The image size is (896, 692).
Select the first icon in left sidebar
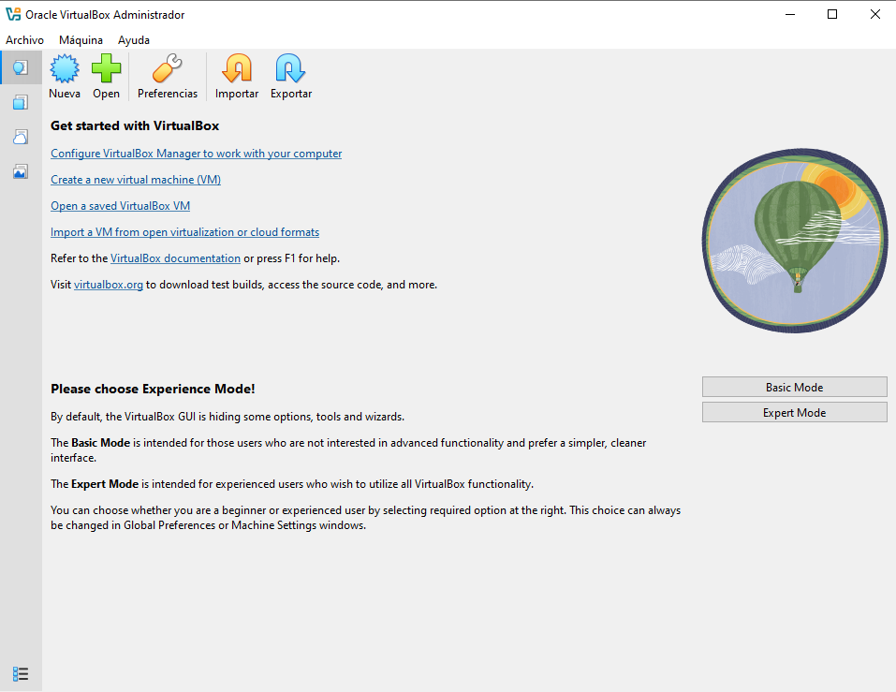21,67
